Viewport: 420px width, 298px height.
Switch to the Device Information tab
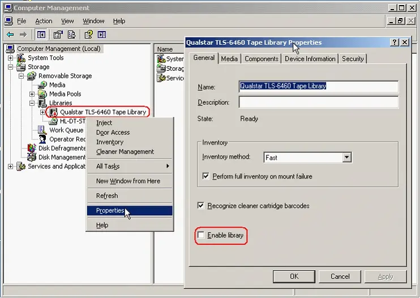click(310, 58)
